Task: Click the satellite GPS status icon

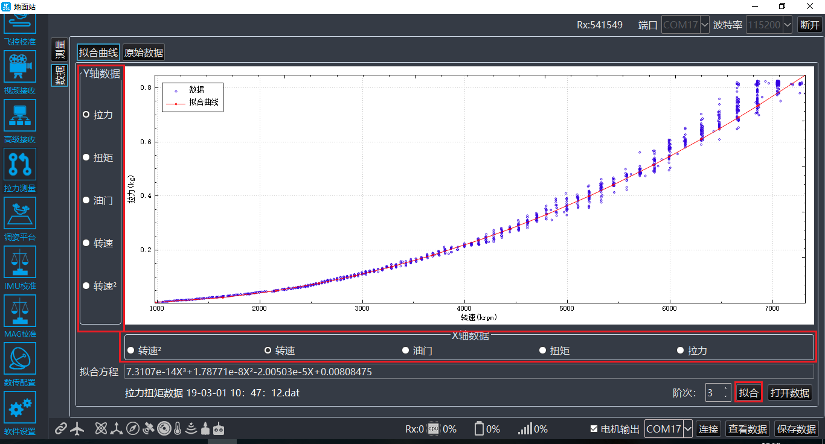Action: [149, 429]
